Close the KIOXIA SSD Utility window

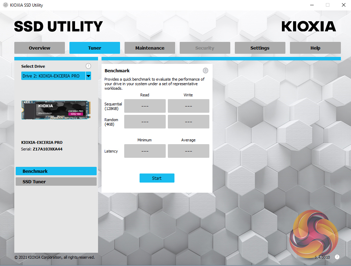(x=344, y=5)
